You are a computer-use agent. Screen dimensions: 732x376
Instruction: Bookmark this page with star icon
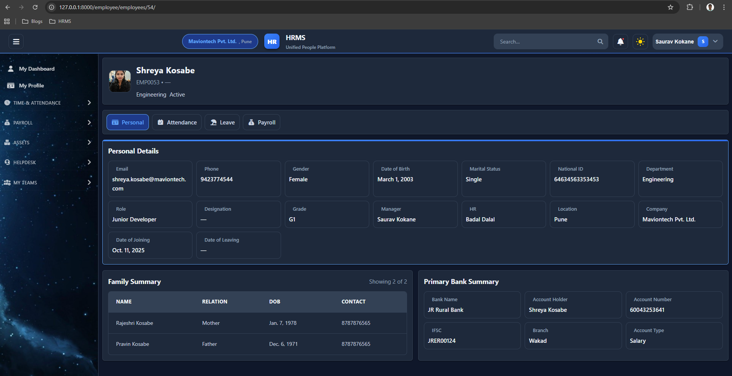coord(671,7)
